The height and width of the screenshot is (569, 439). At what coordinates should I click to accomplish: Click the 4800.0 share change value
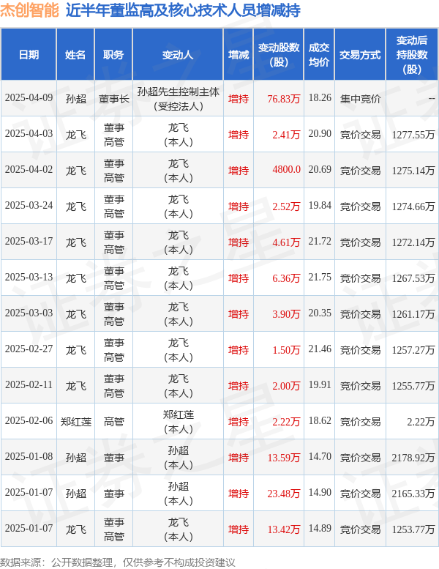(x=286, y=169)
